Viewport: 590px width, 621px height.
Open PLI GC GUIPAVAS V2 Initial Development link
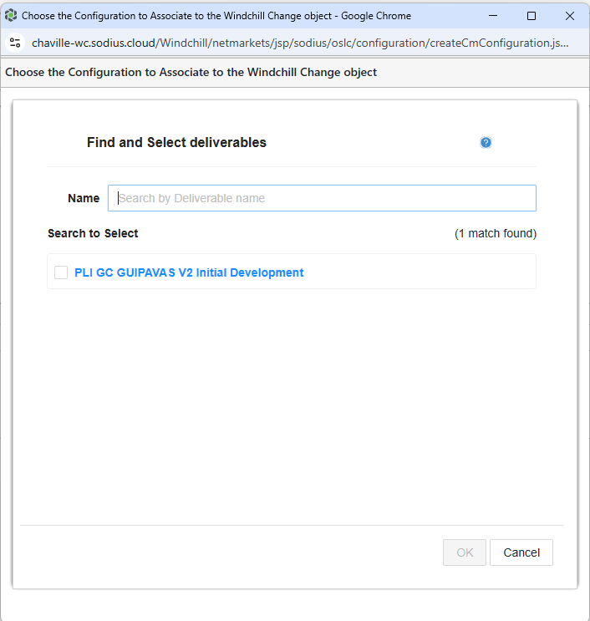pyautogui.click(x=189, y=272)
